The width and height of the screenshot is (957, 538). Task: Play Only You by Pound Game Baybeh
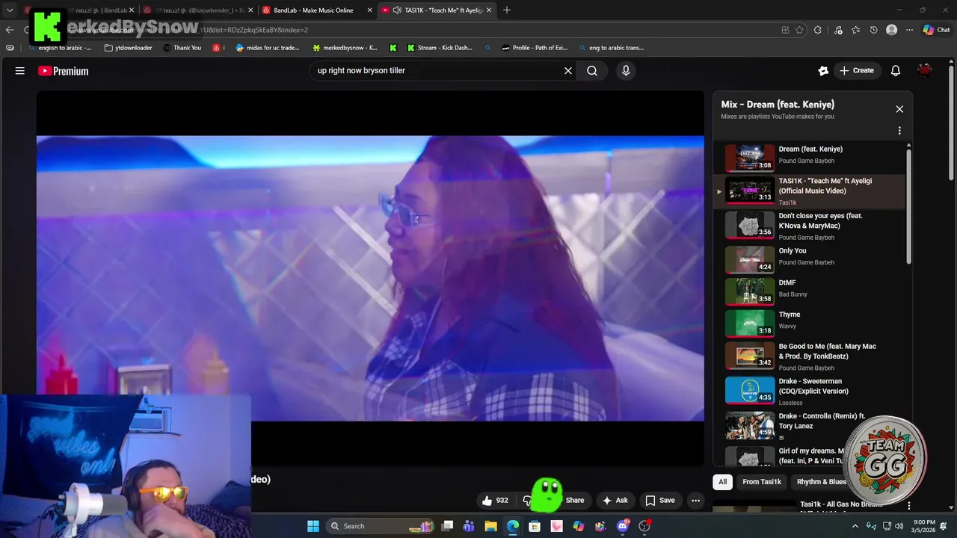810,259
